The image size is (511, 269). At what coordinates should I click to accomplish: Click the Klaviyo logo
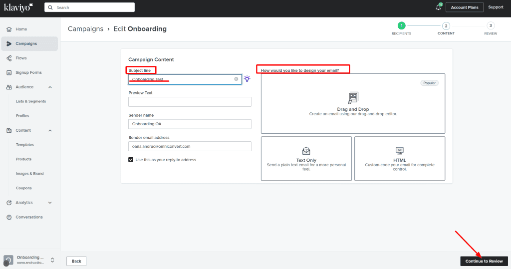coord(18,7)
